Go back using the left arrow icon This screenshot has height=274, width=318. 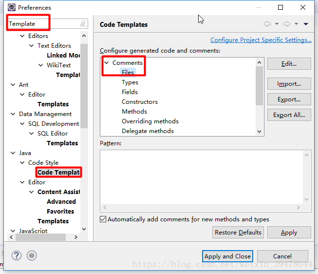(267, 24)
